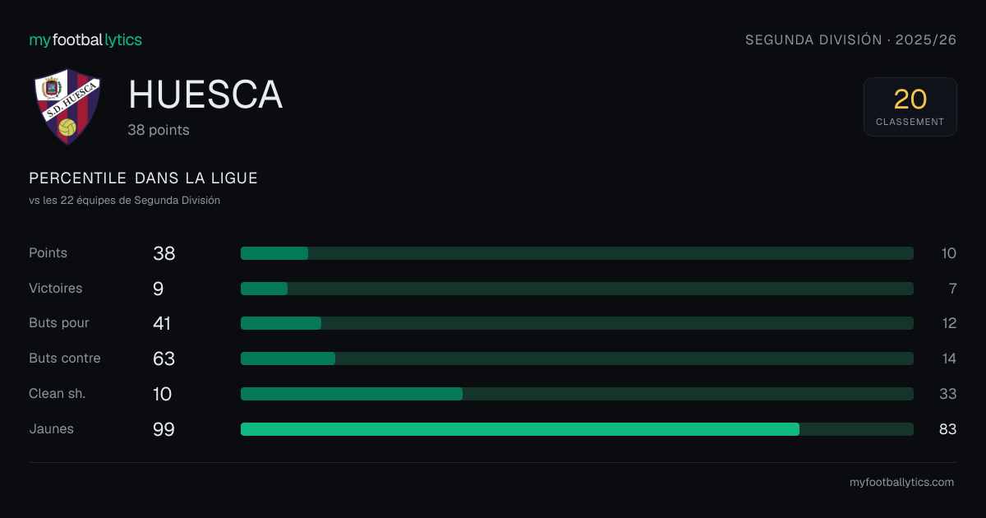This screenshot has width=986, height=518.
Task: Click the Jaunes percentile number 83
Action: click(947, 429)
